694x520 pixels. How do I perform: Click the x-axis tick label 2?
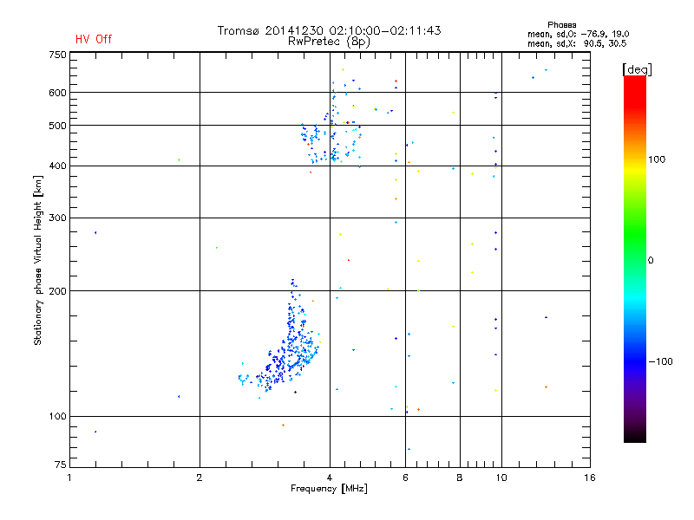click(x=200, y=478)
